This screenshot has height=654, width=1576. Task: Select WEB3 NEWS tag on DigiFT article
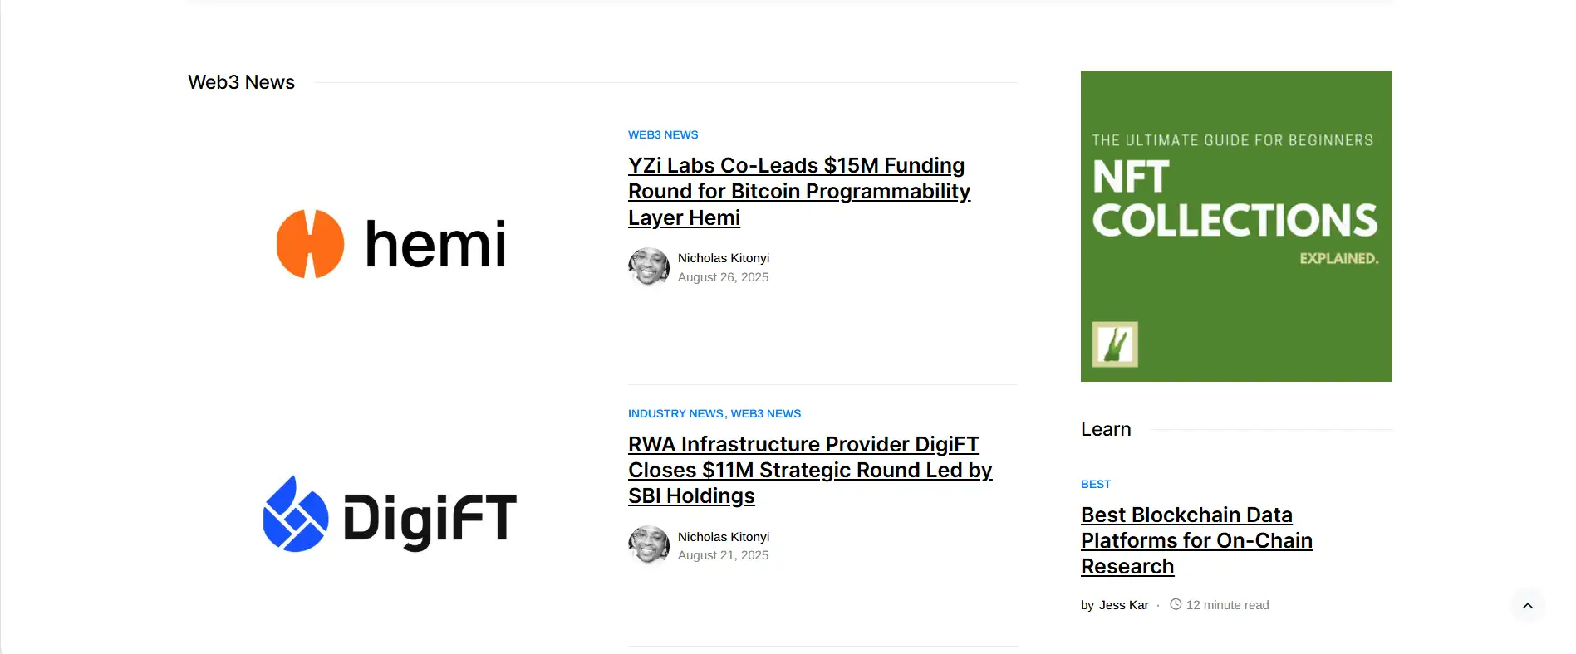click(x=765, y=414)
